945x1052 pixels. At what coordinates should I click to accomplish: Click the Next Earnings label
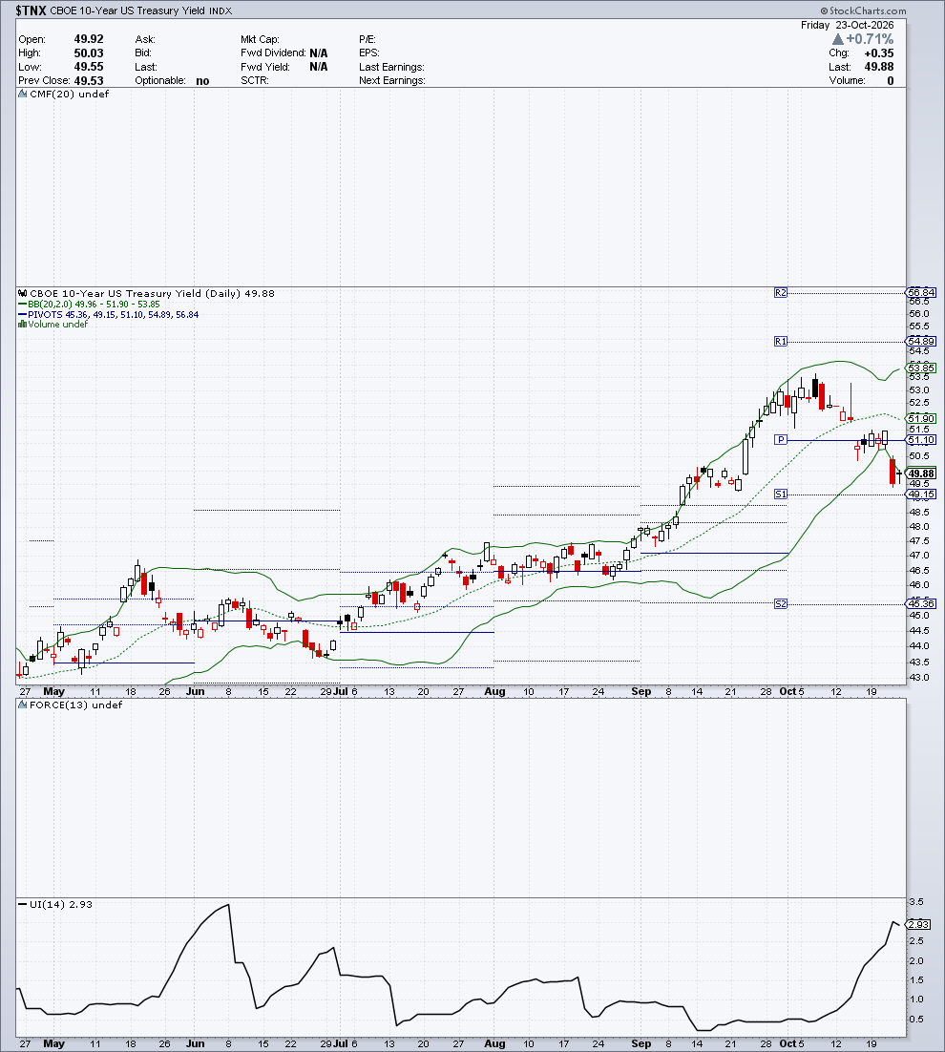(x=391, y=80)
